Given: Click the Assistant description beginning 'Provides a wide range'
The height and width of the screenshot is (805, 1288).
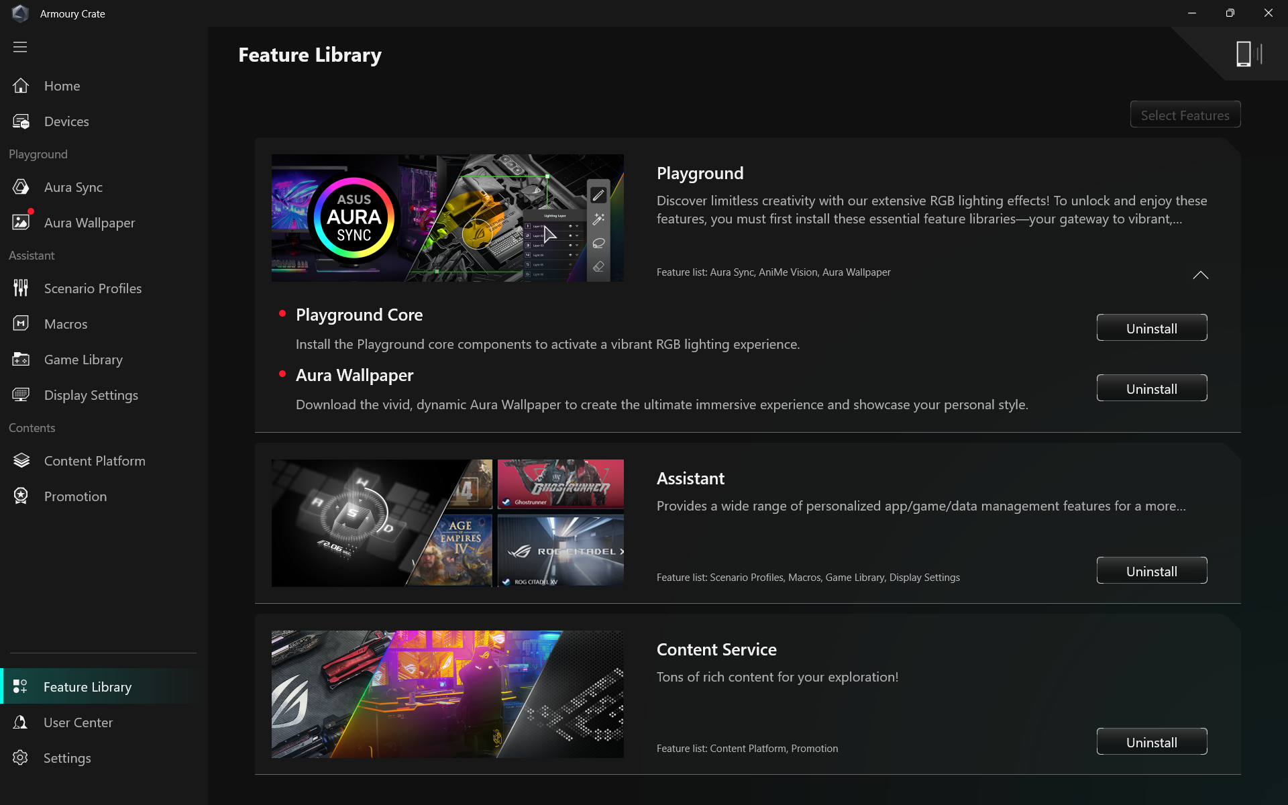Looking at the screenshot, I should [x=921, y=506].
